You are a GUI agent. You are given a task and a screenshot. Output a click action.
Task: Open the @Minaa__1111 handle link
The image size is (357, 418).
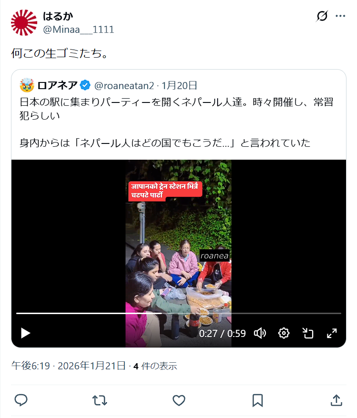click(78, 30)
